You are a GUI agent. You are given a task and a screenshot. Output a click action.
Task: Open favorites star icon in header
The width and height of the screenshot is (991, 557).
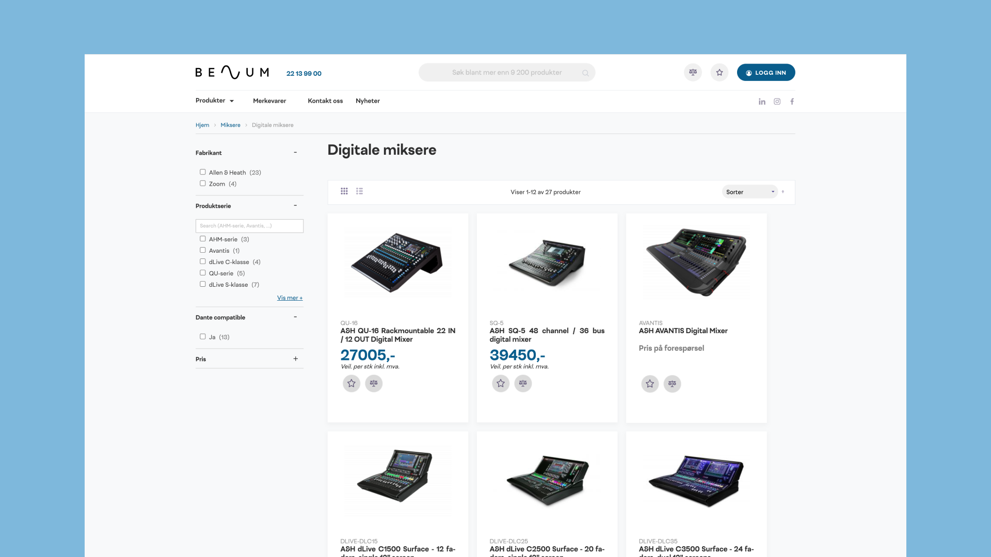click(720, 73)
